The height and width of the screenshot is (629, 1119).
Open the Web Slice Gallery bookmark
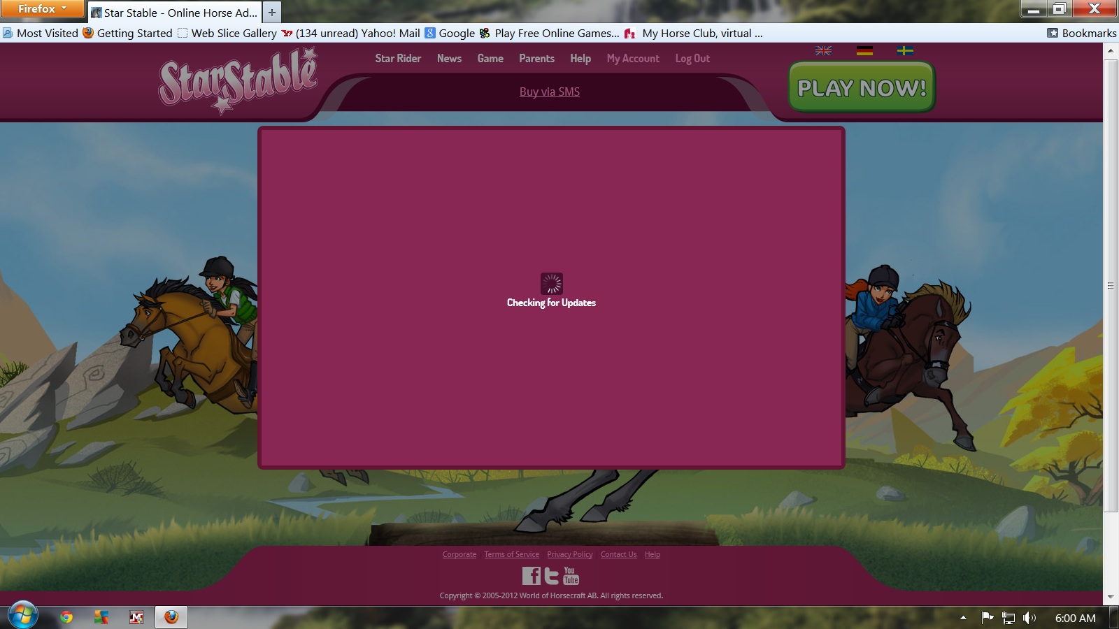227,33
